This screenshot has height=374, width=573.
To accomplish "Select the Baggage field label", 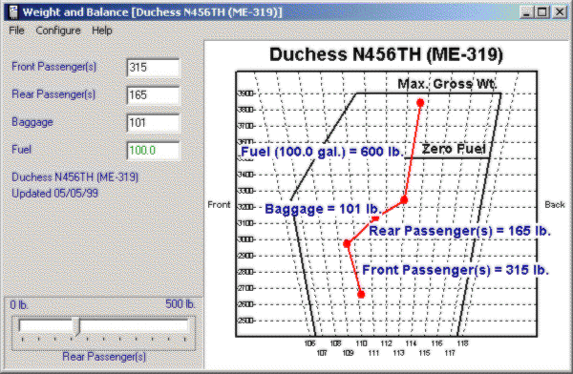I will tap(32, 122).
